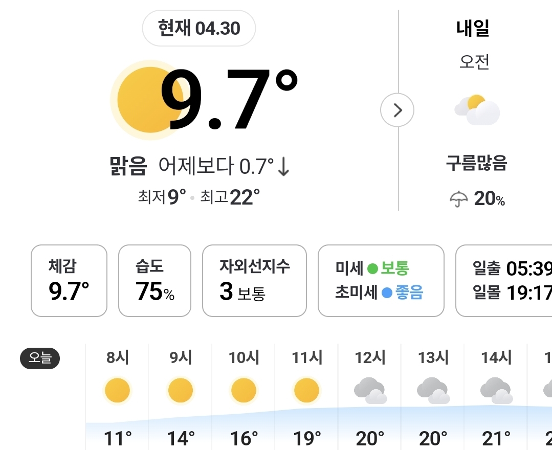Click the 14시 cloudy weather icon

click(496, 391)
